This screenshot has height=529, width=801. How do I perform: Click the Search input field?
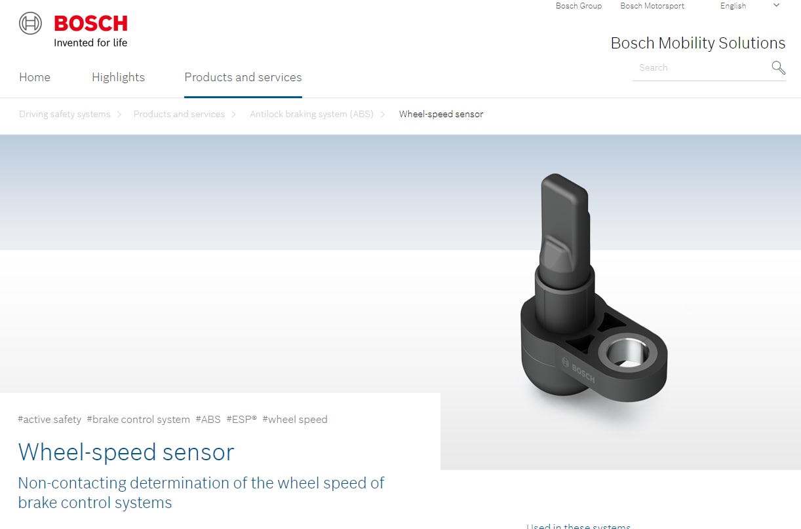pyautogui.click(x=700, y=67)
